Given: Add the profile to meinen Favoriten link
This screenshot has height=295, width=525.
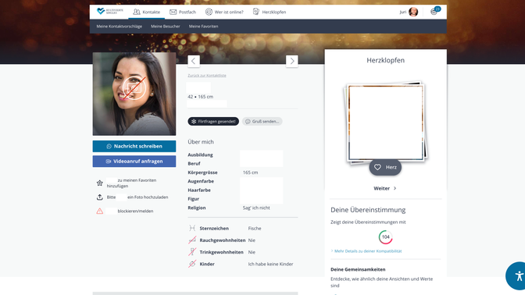Looking at the screenshot, I should point(131,183).
